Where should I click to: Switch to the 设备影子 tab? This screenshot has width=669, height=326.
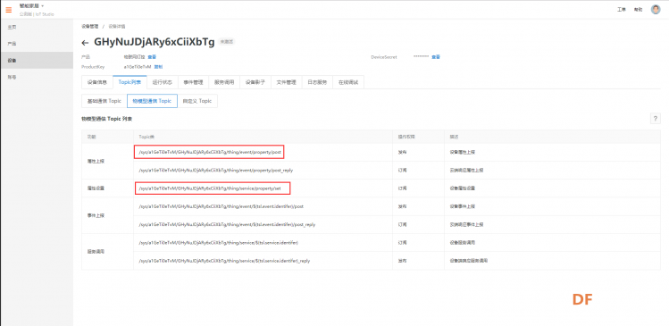click(x=255, y=82)
